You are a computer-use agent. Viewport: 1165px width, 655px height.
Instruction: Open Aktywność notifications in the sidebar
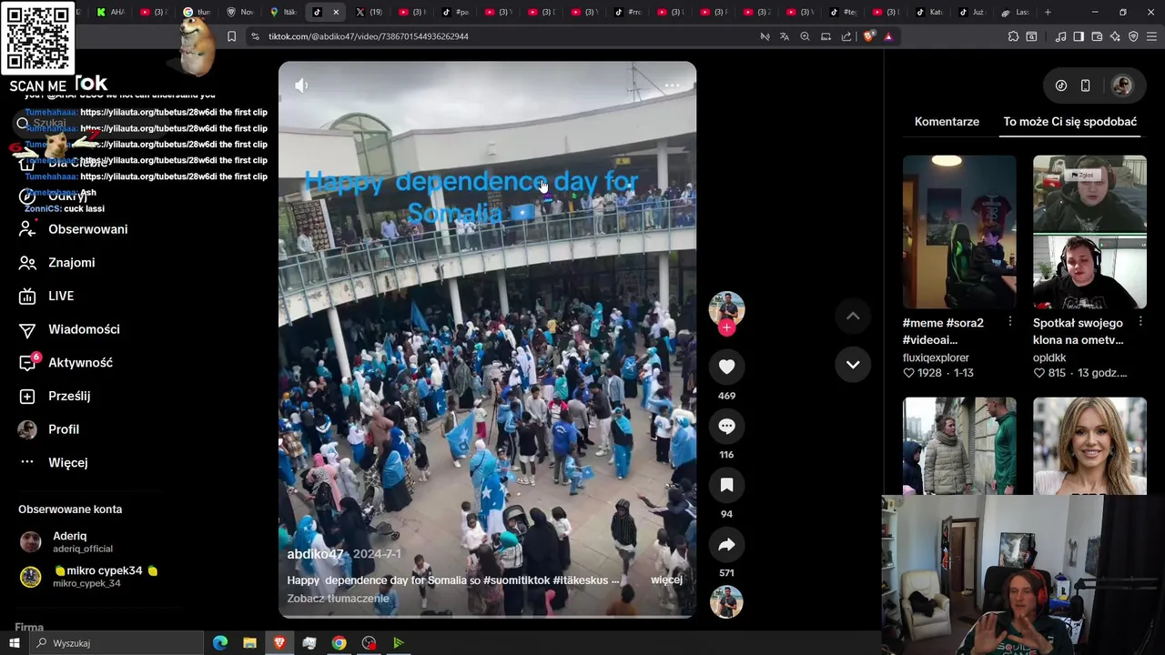(x=66, y=362)
